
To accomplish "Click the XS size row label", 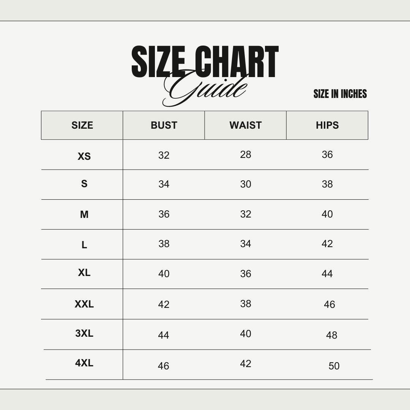I will pyautogui.click(x=84, y=156).
